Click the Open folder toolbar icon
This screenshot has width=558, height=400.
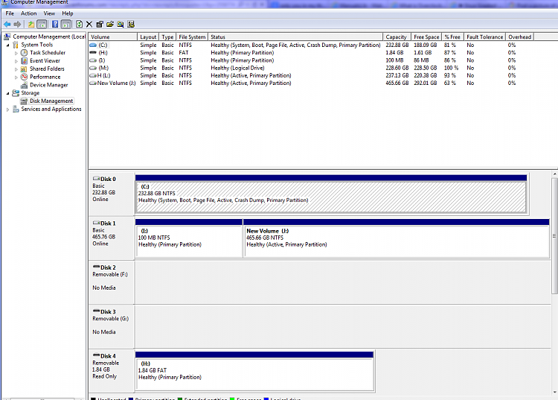point(110,25)
